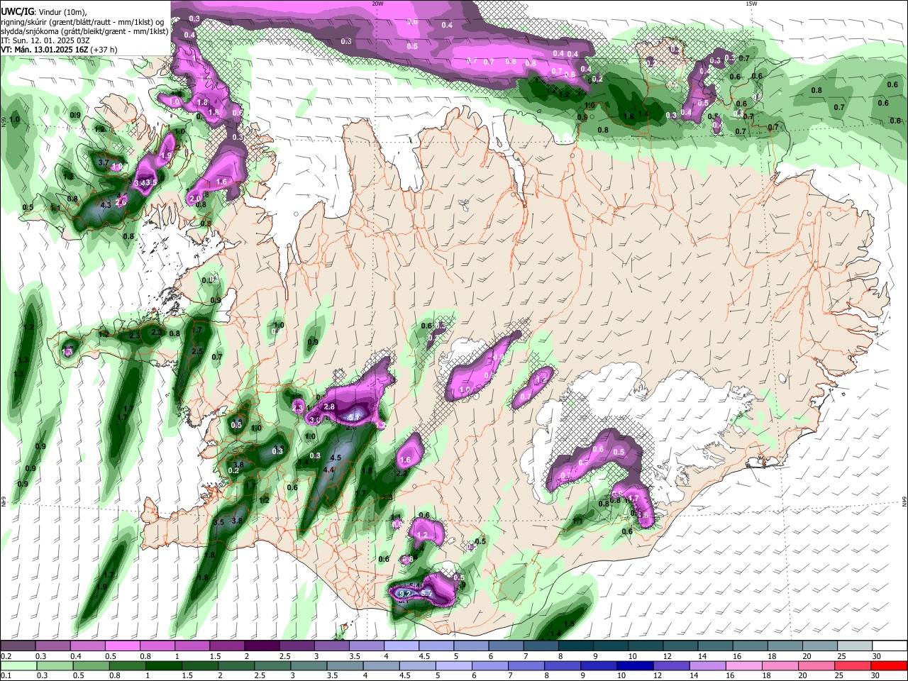Click the 'UWC/IG: Vindur (10m),' title line
Screen dimensions: 908x681
[43, 12]
